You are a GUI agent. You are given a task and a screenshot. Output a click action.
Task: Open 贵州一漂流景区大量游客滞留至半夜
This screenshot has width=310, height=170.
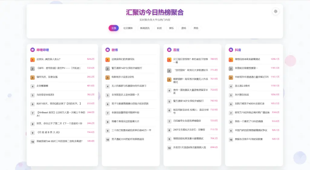pos(191,91)
